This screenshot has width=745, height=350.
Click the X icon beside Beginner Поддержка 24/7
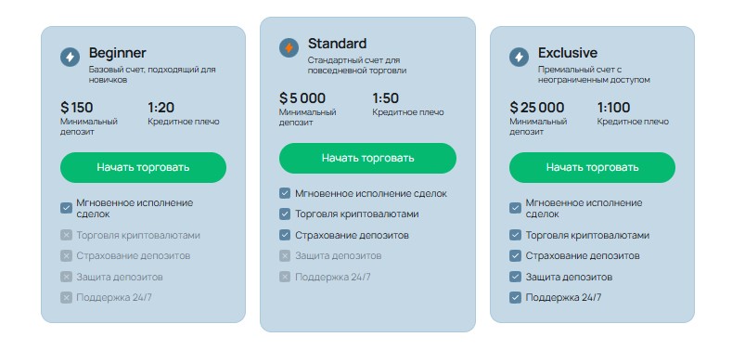(x=66, y=298)
